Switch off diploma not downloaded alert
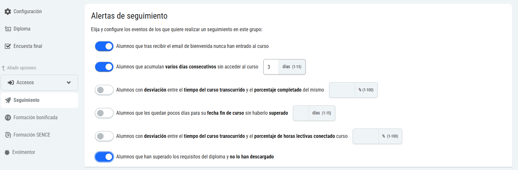 click(104, 157)
